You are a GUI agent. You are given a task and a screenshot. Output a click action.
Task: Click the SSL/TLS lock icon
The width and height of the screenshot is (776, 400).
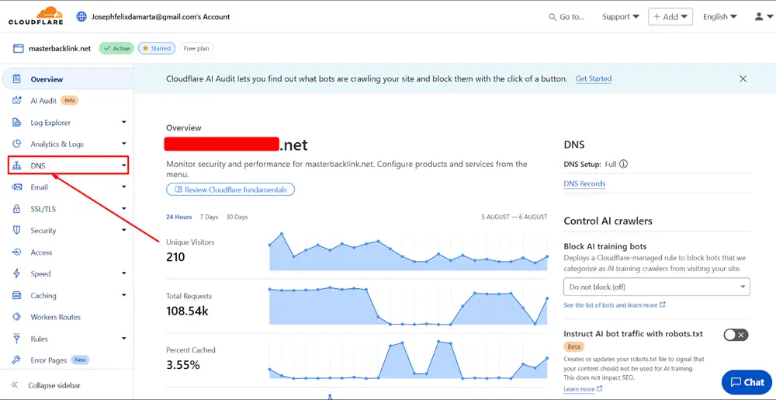(16, 209)
